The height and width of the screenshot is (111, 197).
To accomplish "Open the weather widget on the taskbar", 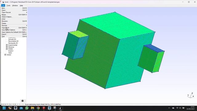I will (x=10, y=108).
